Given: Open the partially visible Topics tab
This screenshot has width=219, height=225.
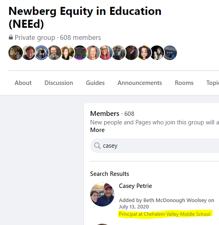Looking at the screenshot, I should pyautogui.click(x=213, y=83).
